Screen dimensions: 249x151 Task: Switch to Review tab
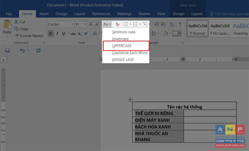click(x=144, y=14)
